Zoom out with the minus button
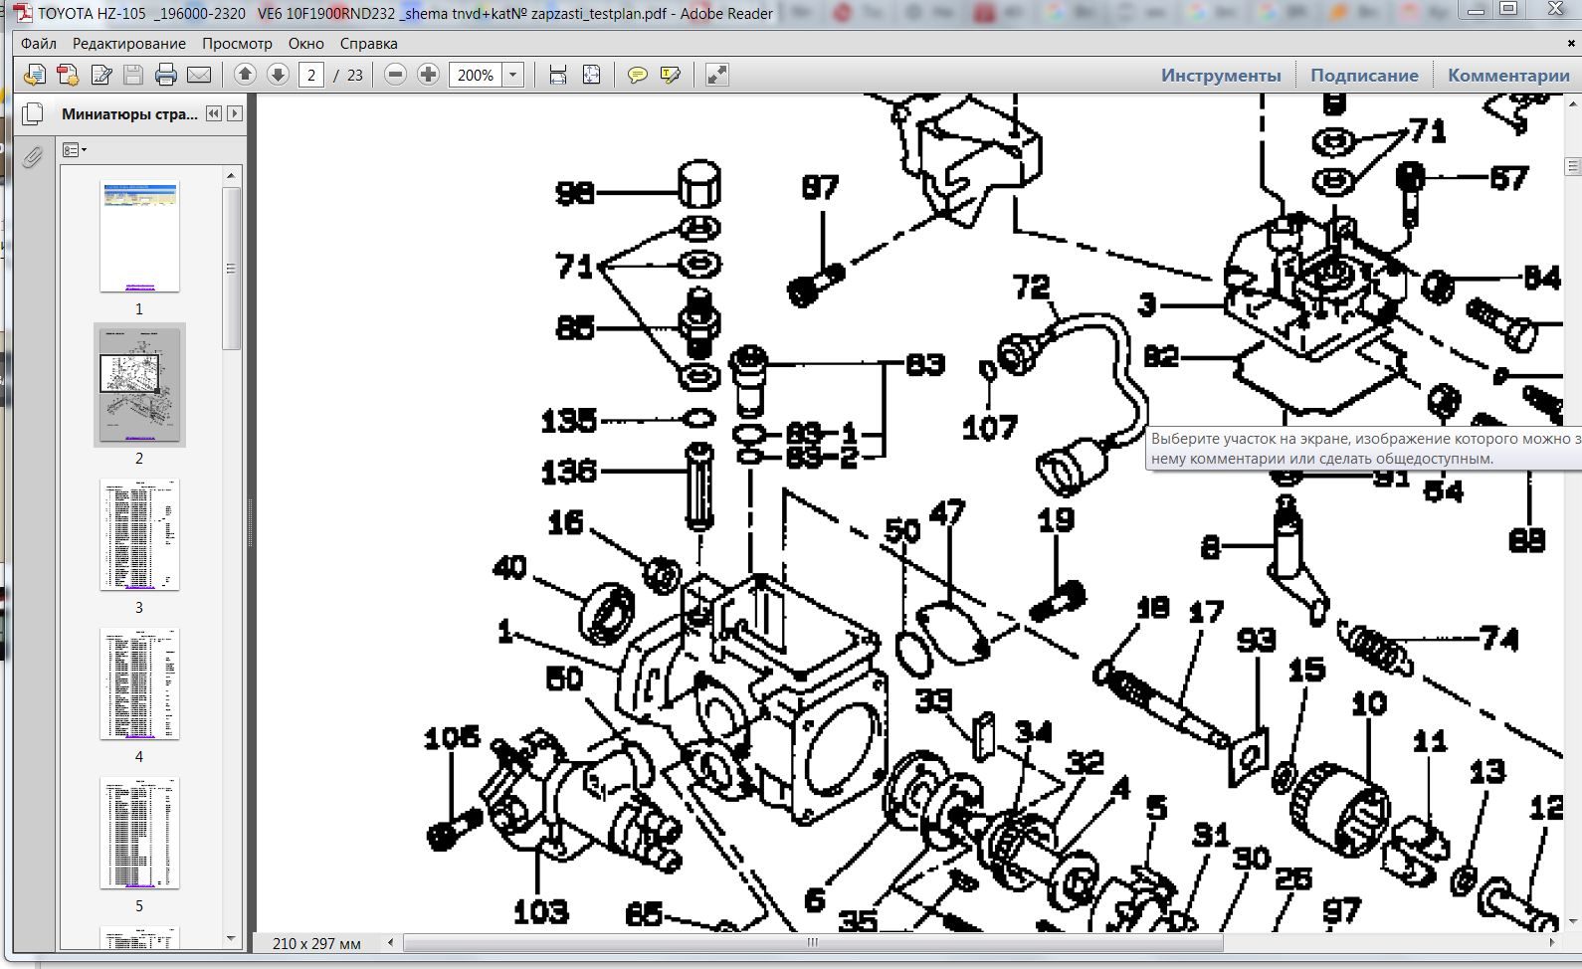This screenshot has width=1582, height=969. point(395,75)
